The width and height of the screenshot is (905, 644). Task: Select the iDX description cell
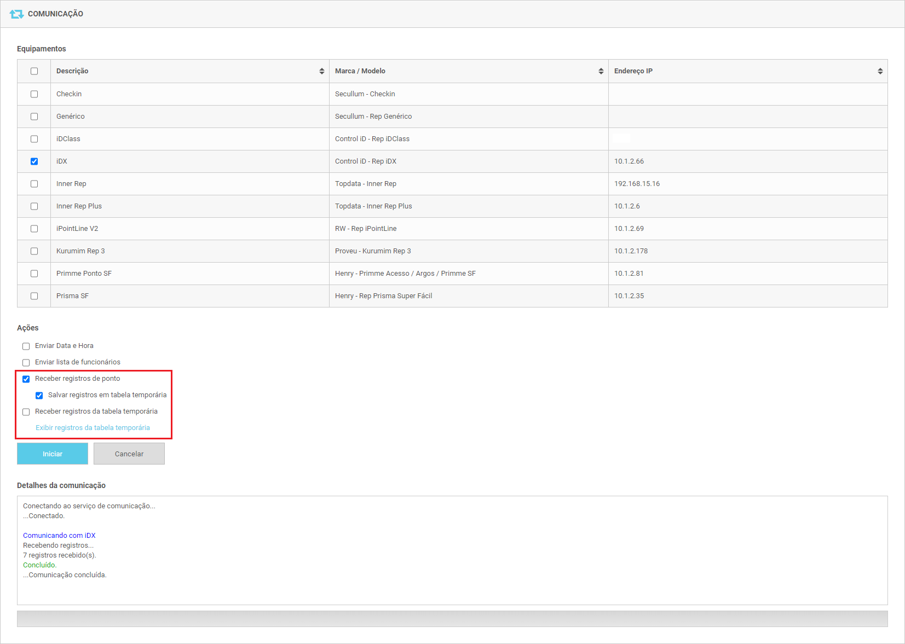point(190,161)
